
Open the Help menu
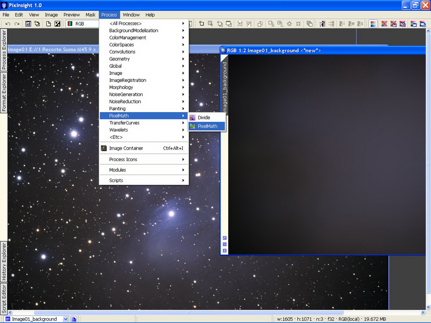[150, 15]
